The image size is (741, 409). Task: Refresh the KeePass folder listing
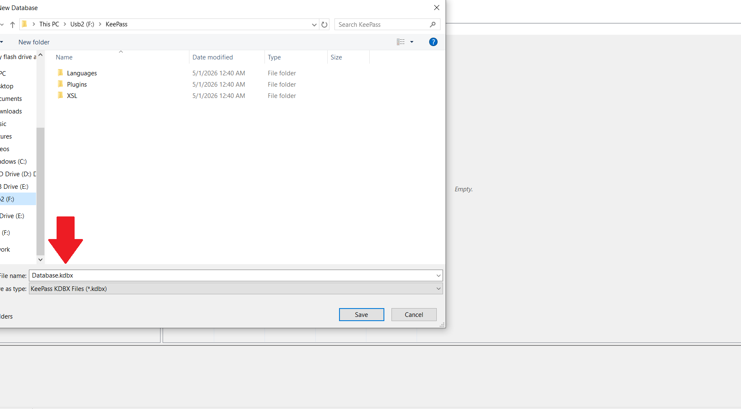[324, 25]
